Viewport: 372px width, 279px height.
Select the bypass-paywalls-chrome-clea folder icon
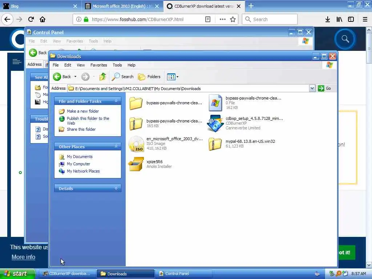136,103
